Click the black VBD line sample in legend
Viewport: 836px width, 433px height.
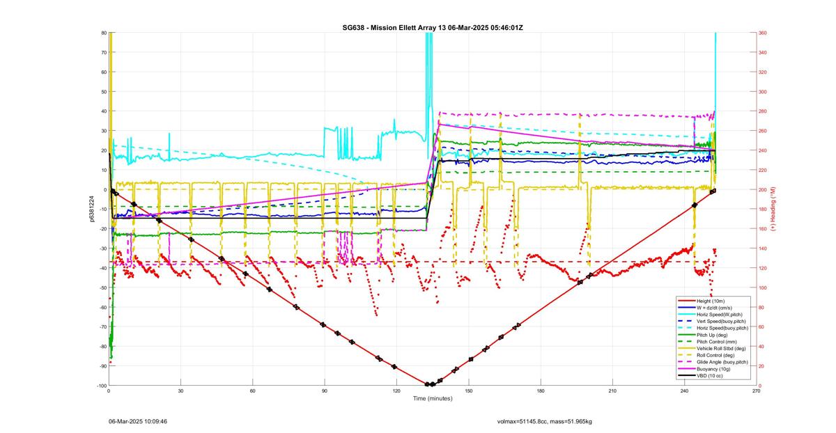pos(686,376)
